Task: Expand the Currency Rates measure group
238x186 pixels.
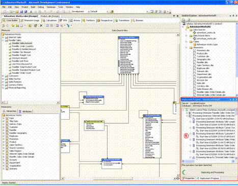Action: click(3, 85)
